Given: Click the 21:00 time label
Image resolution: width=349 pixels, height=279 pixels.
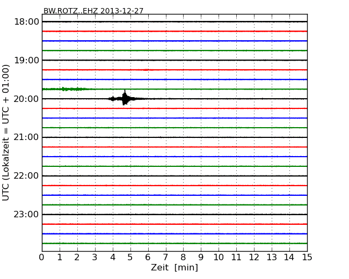Looking at the screenshot, I should tap(26, 137).
